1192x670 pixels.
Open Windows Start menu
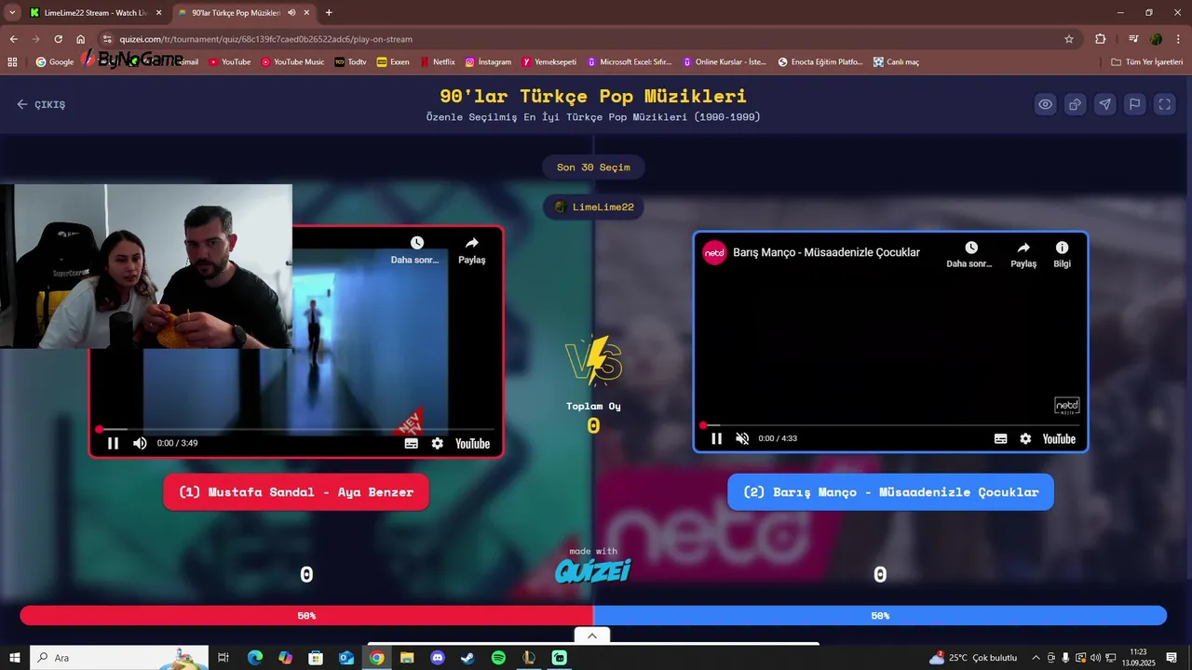[15, 658]
